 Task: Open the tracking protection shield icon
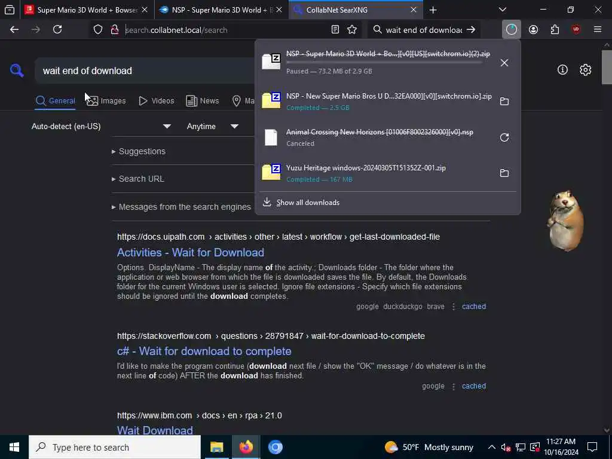(x=98, y=30)
